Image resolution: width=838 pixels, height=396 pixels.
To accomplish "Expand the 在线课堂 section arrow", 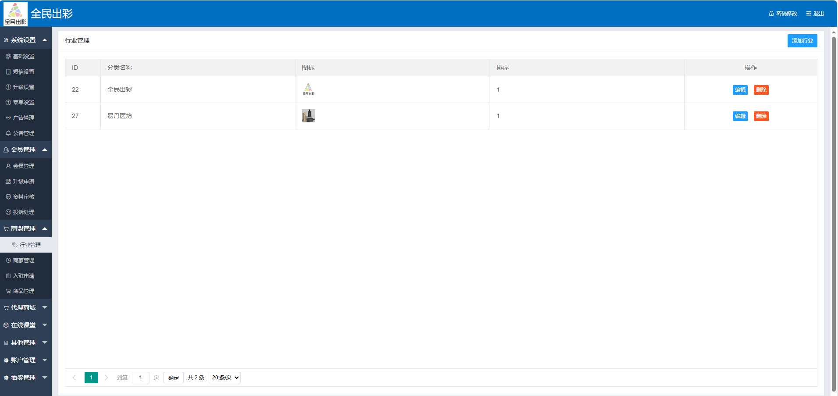I will tap(45, 325).
